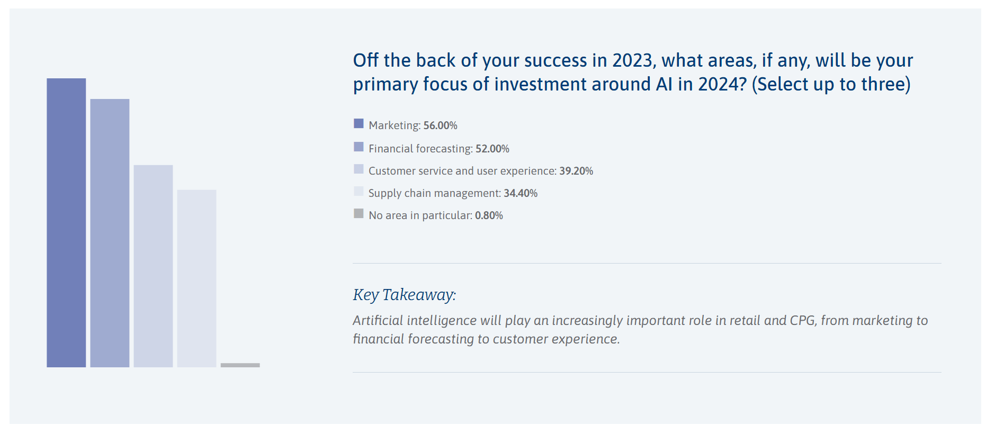Select "Financial forecasting: 52.00%" legend text
This screenshot has width=995, height=434.
(x=439, y=149)
